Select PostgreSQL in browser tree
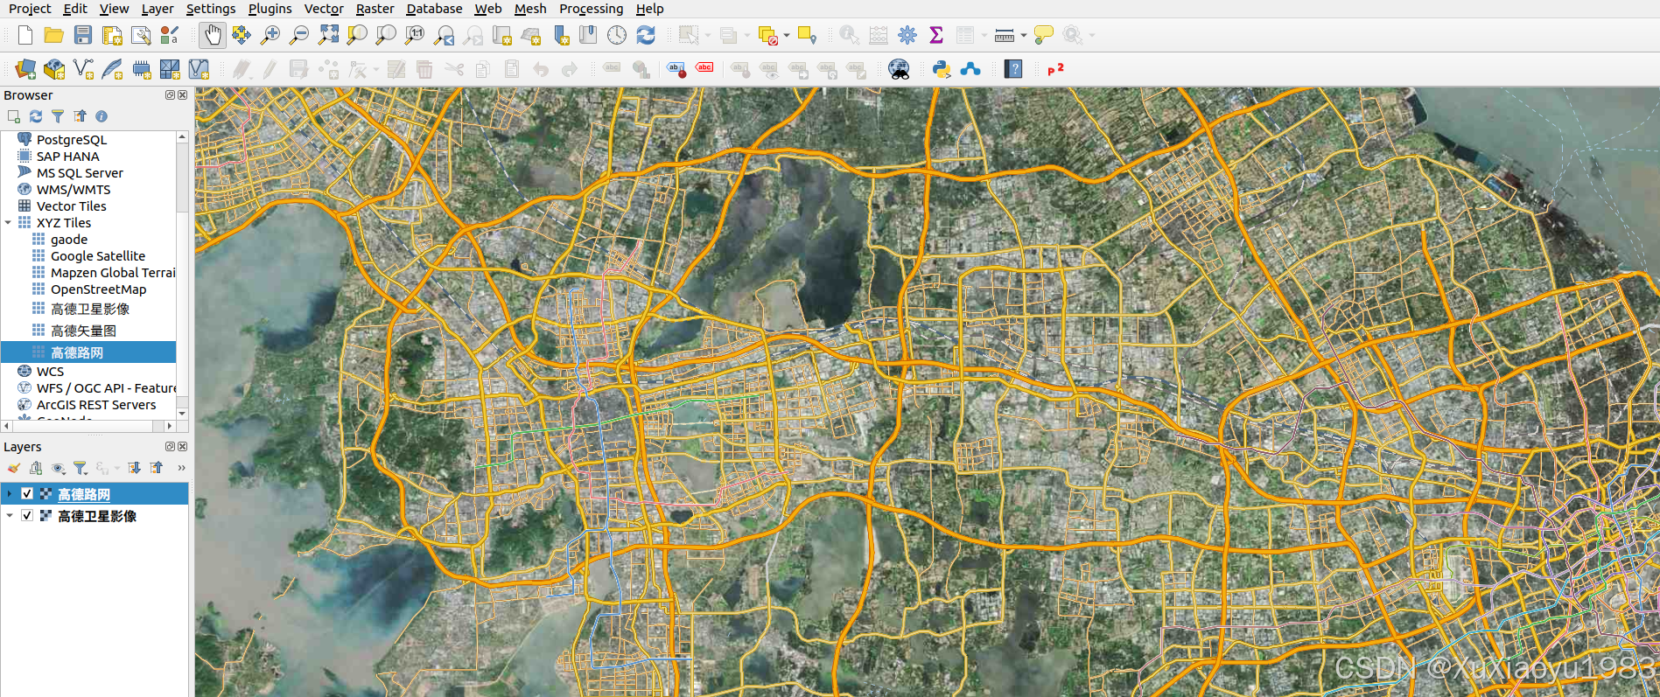The width and height of the screenshot is (1660, 697). pyautogui.click(x=72, y=140)
